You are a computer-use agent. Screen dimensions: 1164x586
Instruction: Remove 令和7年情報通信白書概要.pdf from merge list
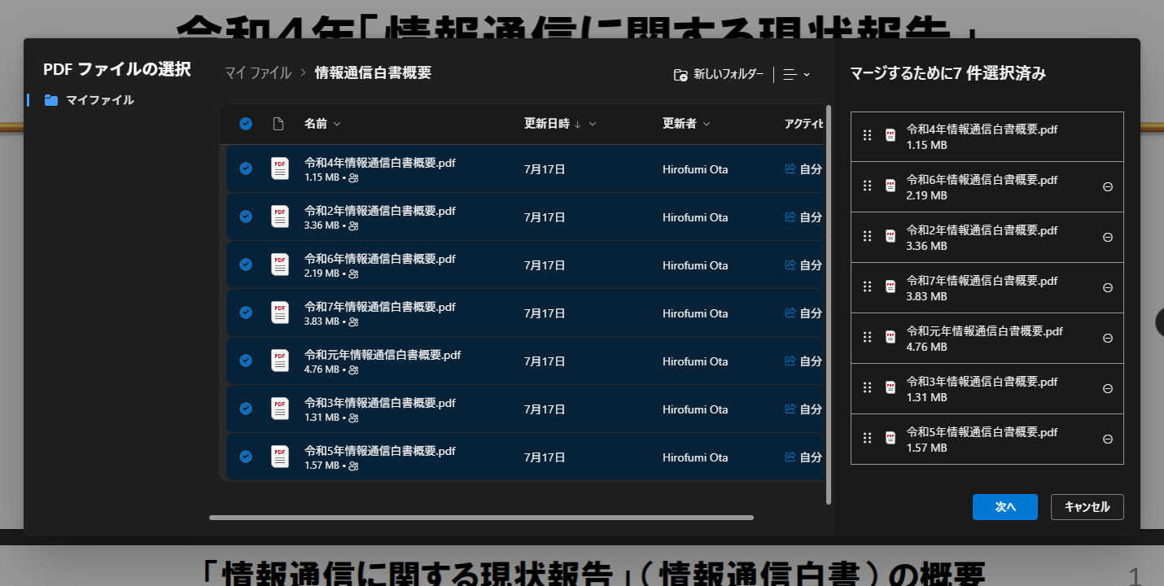coord(1107,287)
